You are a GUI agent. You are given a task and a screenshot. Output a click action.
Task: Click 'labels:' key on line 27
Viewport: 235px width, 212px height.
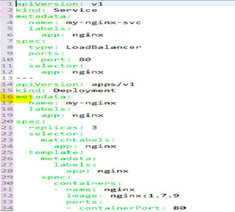tap(75, 165)
